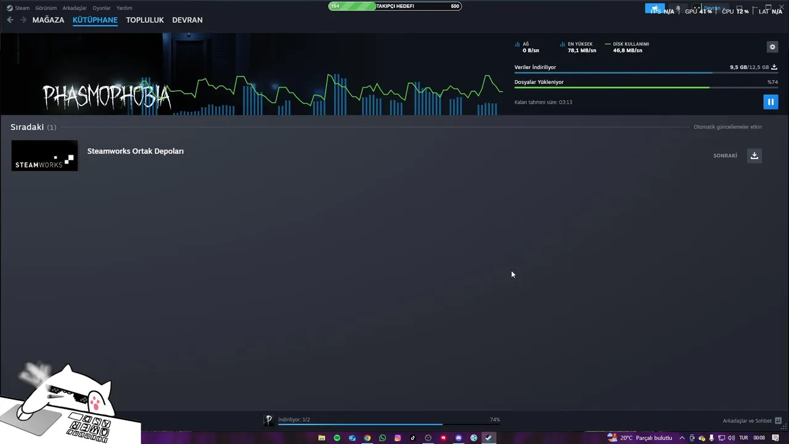
Task: Click Steamworks queue download arrow icon
Action: pyautogui.click(x=754, y=155)
